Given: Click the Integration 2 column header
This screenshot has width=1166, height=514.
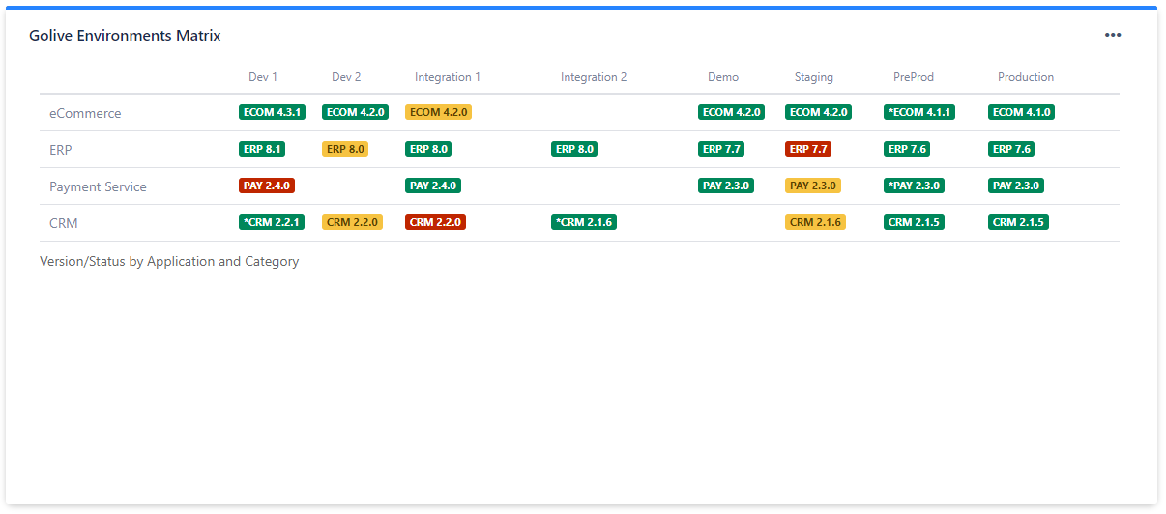Looking at the screenshot, I should pyautogui.click(x=594, y=77).
